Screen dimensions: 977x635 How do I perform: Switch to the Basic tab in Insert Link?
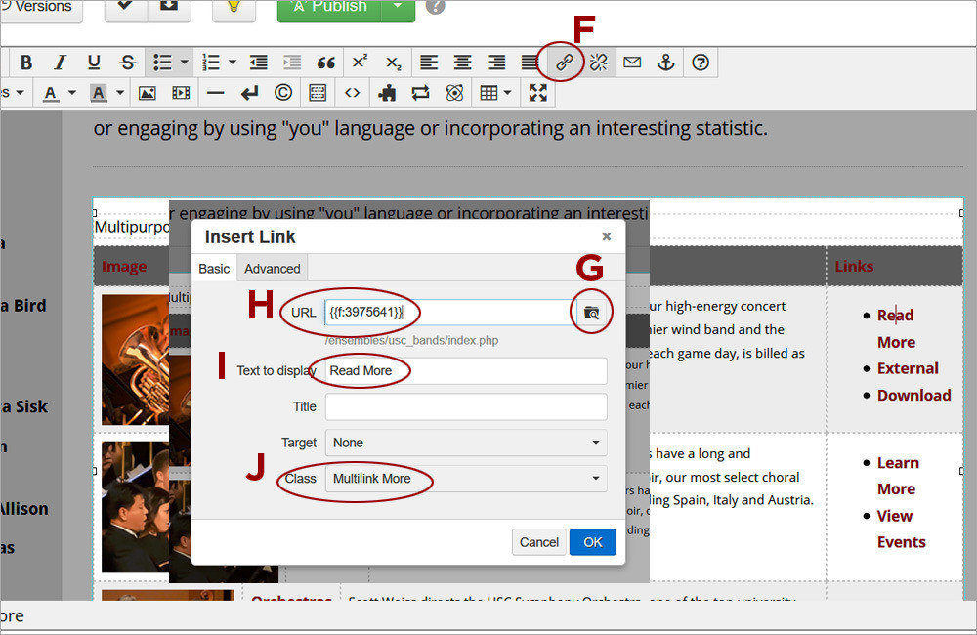[214, 269]
